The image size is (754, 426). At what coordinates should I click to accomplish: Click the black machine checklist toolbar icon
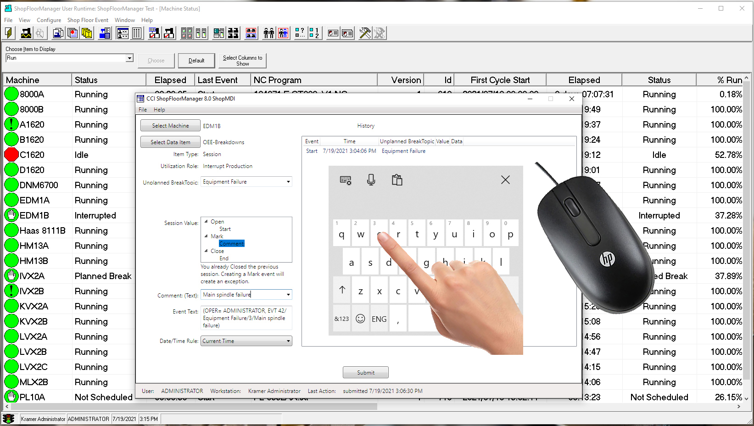[x=169, y=33]
